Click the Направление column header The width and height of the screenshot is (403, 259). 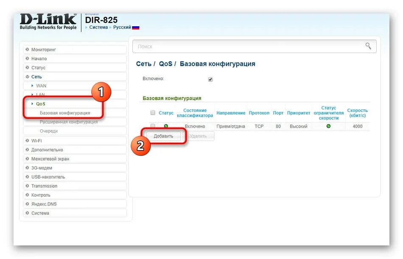230,113
